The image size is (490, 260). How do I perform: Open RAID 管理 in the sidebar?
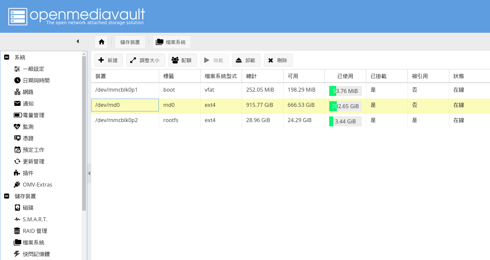35,231
